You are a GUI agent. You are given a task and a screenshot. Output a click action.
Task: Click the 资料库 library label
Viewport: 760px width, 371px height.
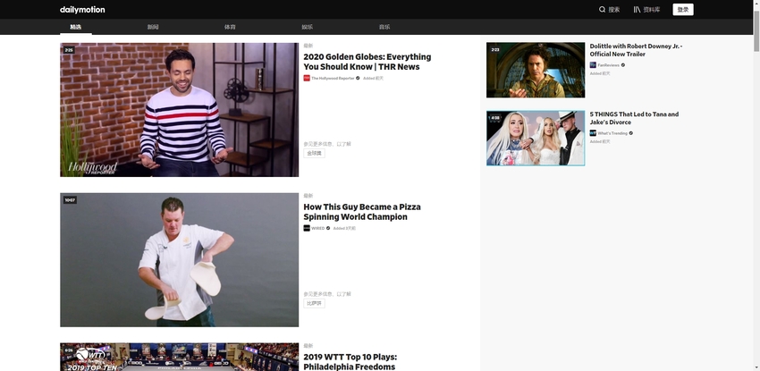tap(652, 10)
